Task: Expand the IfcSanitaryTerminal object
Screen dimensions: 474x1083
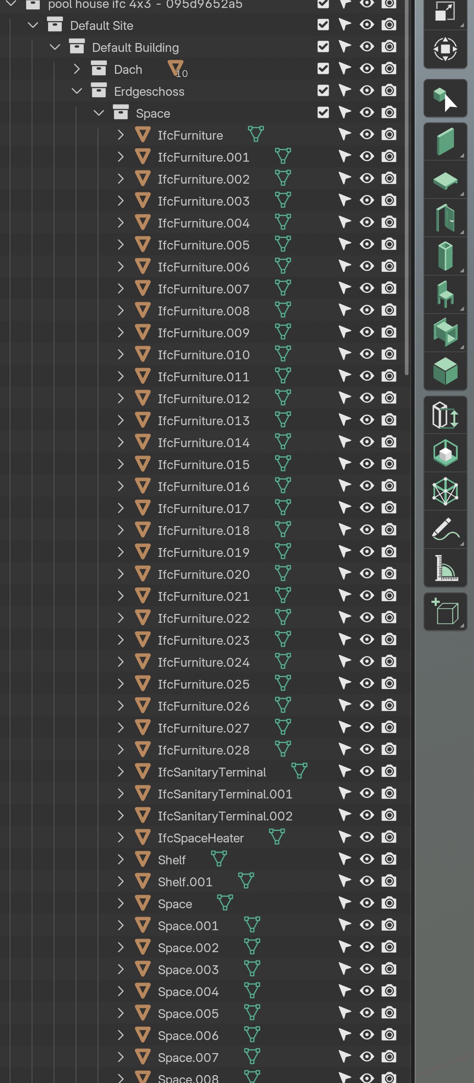Action: pos(121,771)
